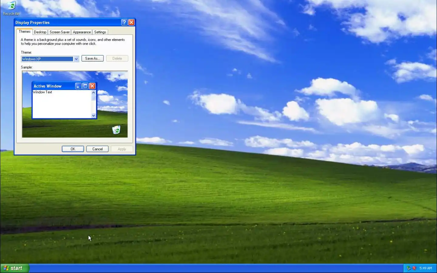Click the 'Window Text' sample text
This screenshot has width=437, height=273.
(42, 92)
